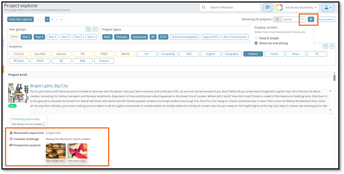Click the magnifier icon beside project search
The width and height of the screenshot is (344, 174).
(277, 19)
